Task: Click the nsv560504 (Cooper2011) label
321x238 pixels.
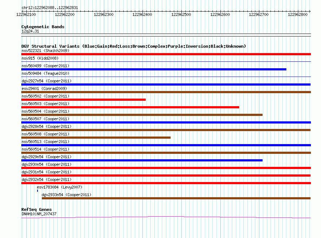Action: (x=45, y=111)
